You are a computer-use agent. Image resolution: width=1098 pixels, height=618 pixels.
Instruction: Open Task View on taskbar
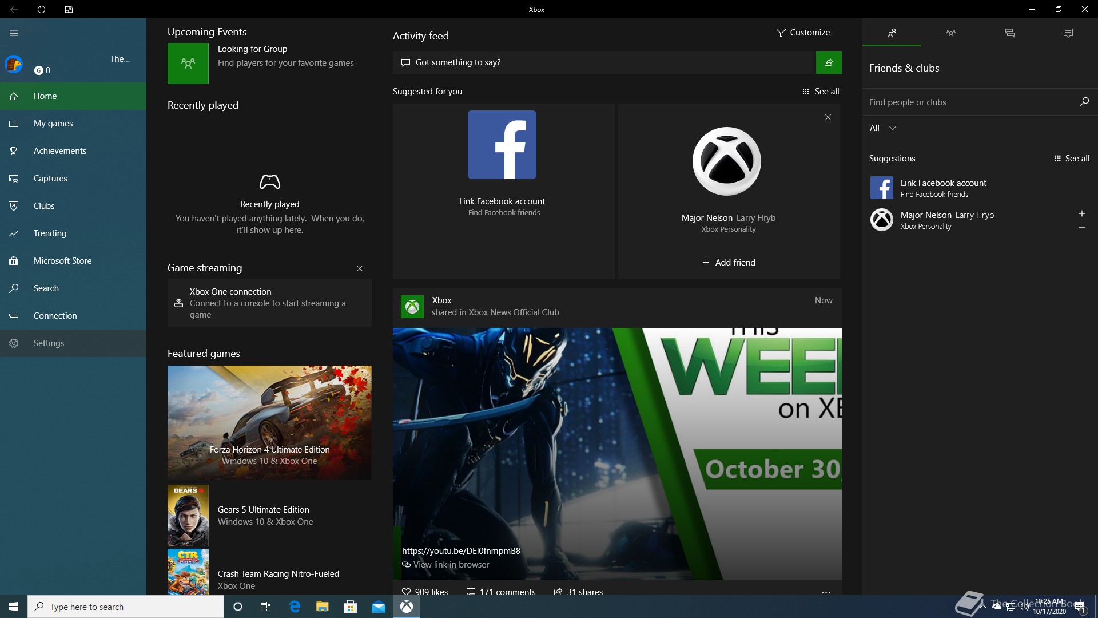pos(265,607)
